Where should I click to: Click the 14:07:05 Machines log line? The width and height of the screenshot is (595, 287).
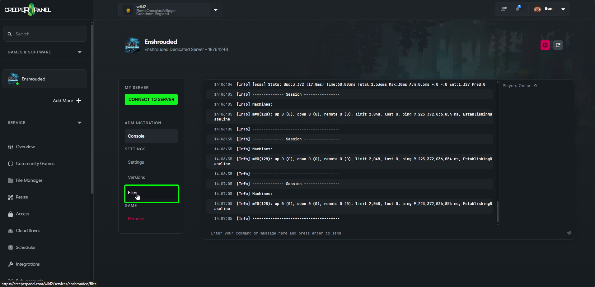(x=349, y=194)
